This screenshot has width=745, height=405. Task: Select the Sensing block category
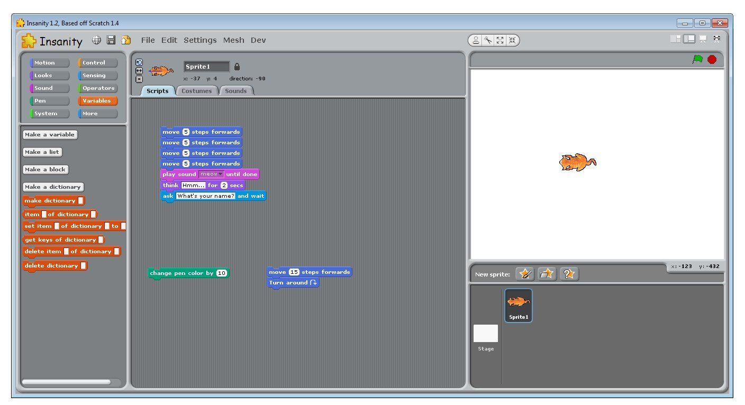[x=98, y=75]
